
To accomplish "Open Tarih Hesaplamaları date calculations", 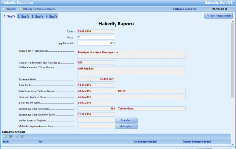I will click(x=218, y=16).
